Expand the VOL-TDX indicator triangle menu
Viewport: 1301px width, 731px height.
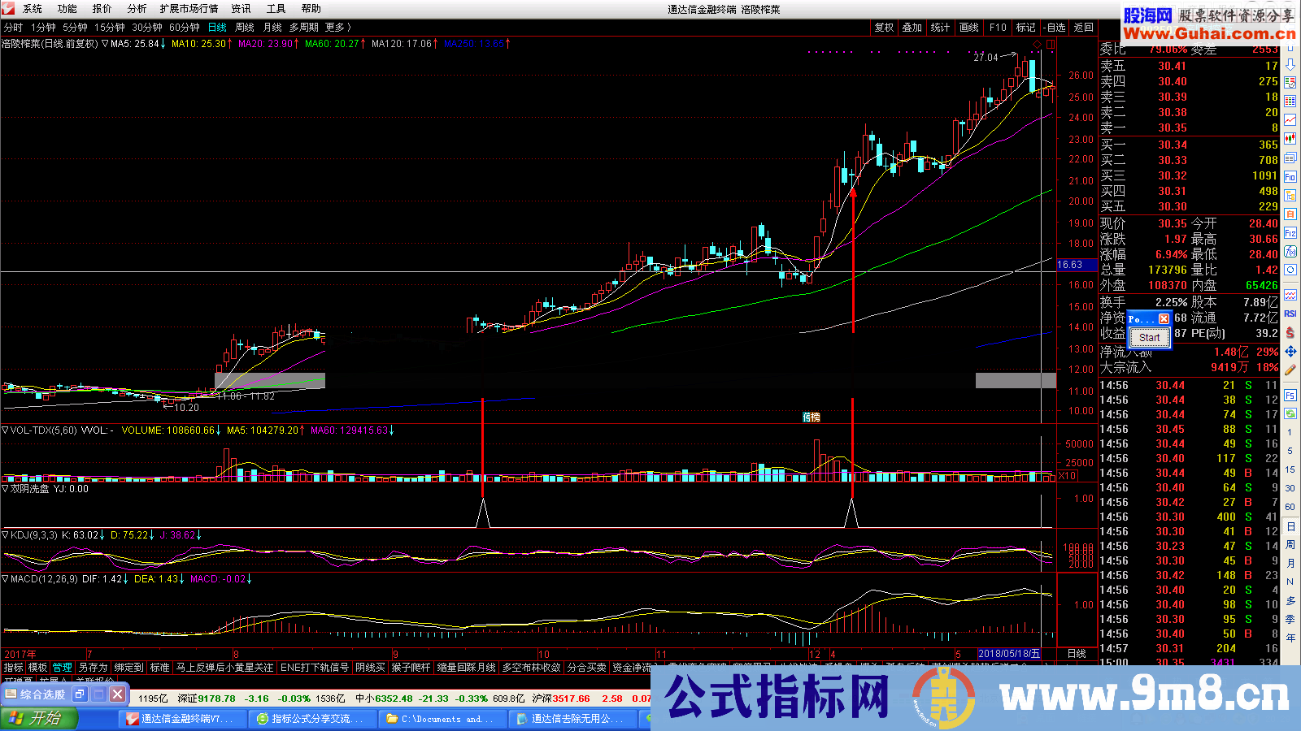tap(5, 430)
